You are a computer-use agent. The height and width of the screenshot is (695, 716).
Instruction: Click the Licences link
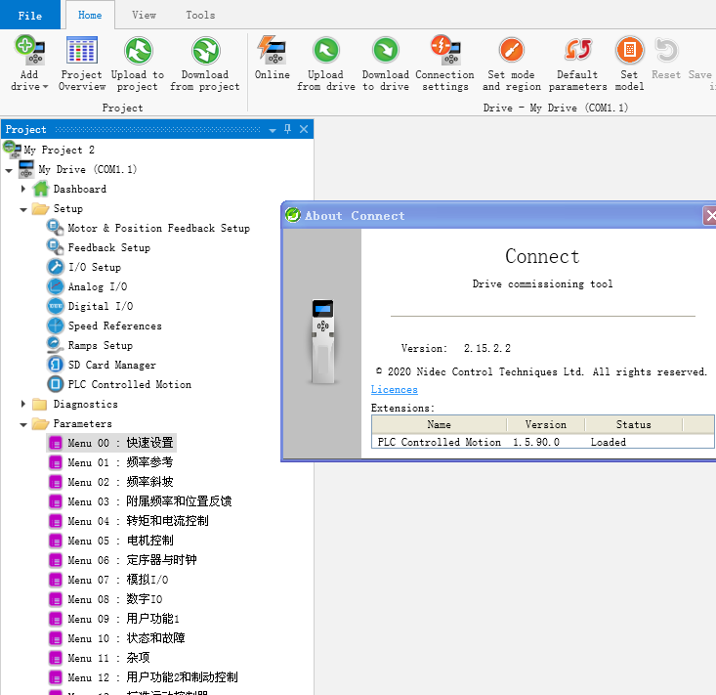394,390
